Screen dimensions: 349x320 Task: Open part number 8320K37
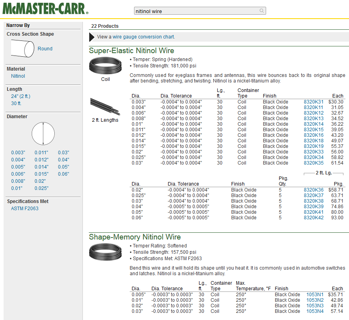(314, 195)
